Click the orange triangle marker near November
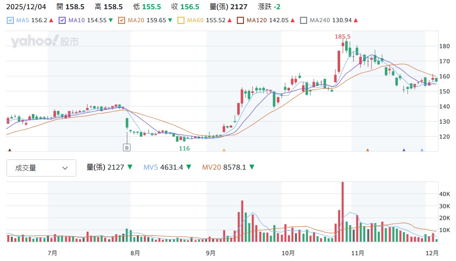Image resolution: width=456 pixels, height=261 pixels. [368, 150]
